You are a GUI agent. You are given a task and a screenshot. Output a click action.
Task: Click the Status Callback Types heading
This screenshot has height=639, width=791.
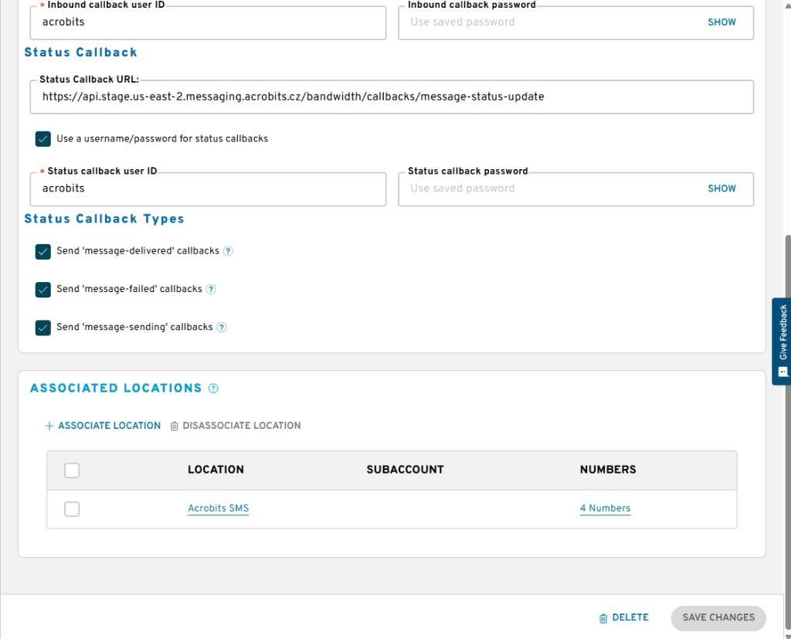tap(104, 219)
